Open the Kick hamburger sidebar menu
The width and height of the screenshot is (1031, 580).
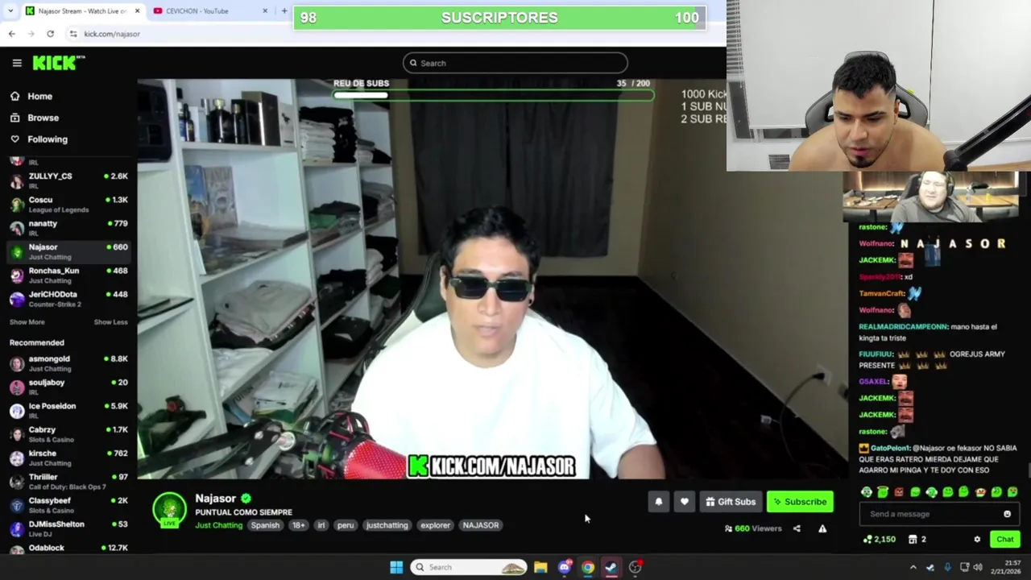tap(17, 63)
